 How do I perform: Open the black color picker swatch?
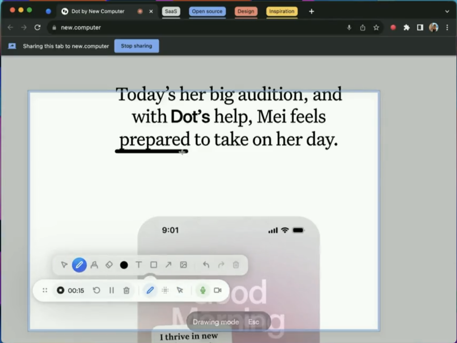coord(124,265)
